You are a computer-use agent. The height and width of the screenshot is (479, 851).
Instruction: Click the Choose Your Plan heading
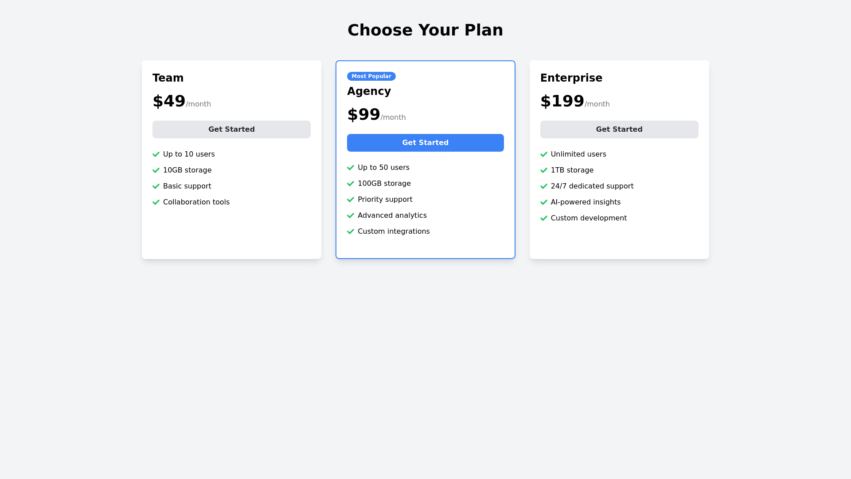[x=425, y=30]
